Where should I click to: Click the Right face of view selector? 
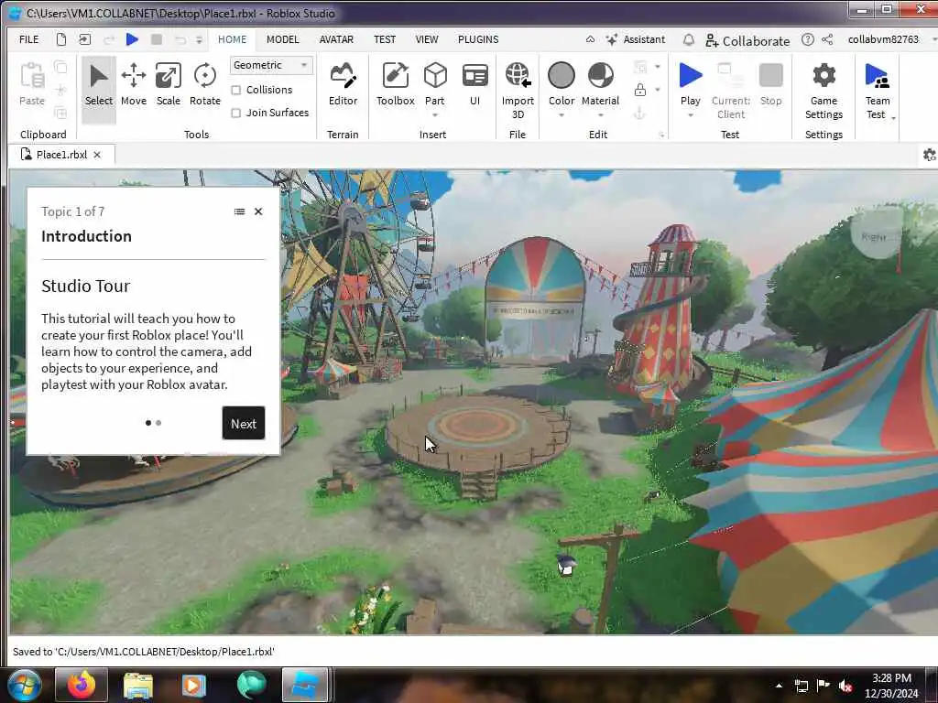coord(874,237)
